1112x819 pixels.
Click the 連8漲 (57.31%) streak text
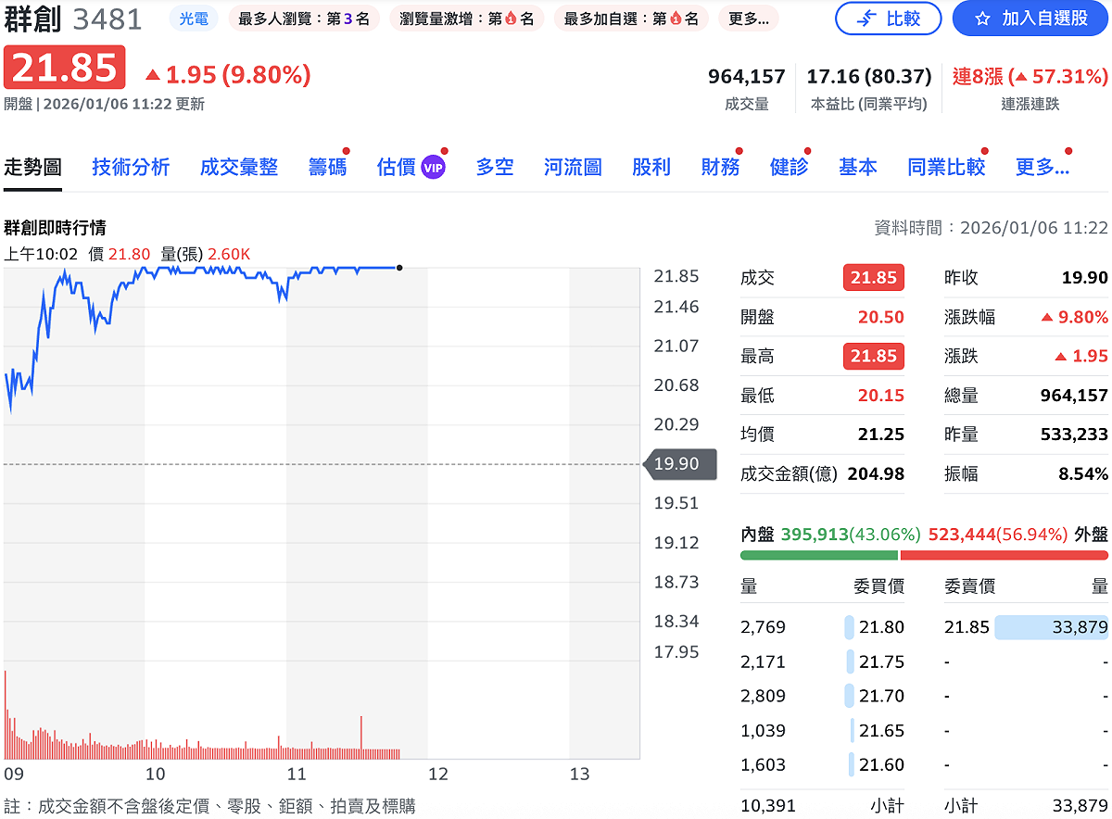pos(1030,76)
